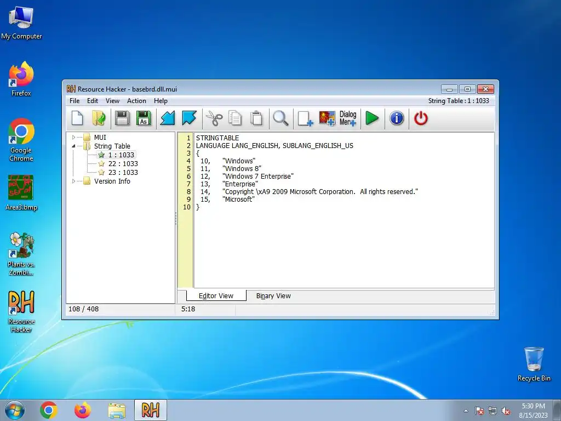Image resolution: width=561 pixels, height=421 pixels.
Task: Expand the Version Info tree arrow
Action: click(73, 181)
